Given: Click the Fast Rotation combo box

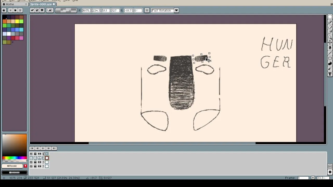Looking at the screenshot, I should (163, 10).
